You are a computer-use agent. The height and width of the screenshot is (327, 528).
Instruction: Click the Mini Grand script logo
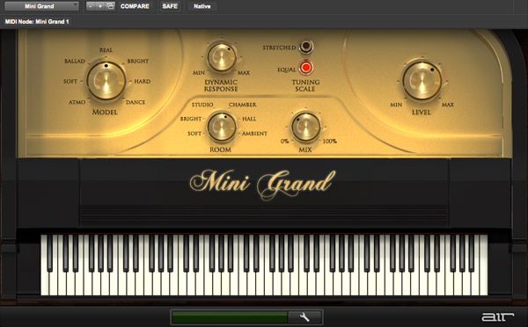pyautogui.click(x=262, y=184)
